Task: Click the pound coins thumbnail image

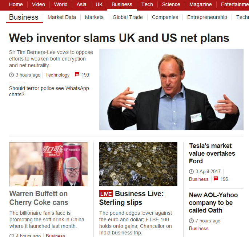Action: (x=138, y=164)
